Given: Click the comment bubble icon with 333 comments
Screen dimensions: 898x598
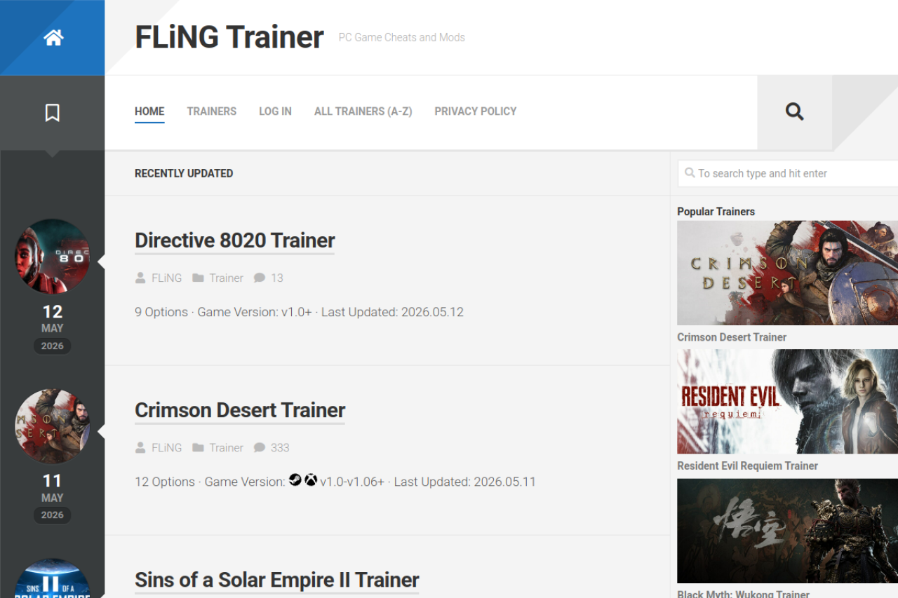Looking at the screenshot, I should [260, 447].
